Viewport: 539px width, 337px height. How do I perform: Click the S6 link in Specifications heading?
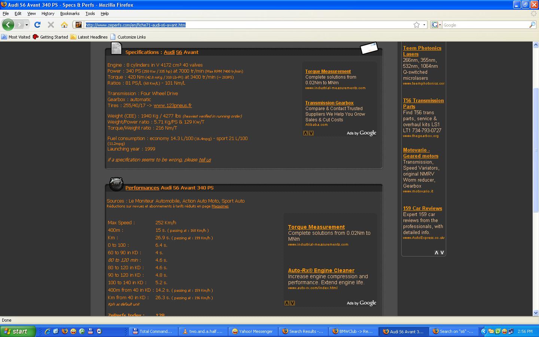179,52
